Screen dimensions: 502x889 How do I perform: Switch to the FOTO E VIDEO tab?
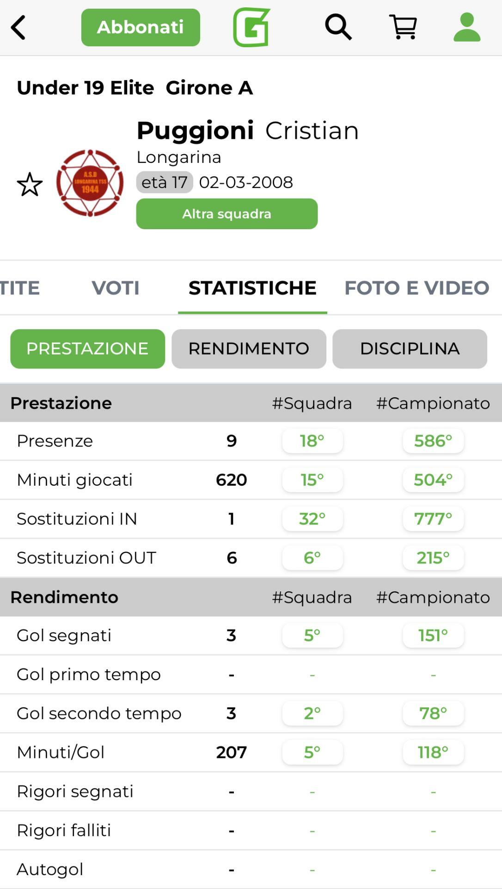416,288
